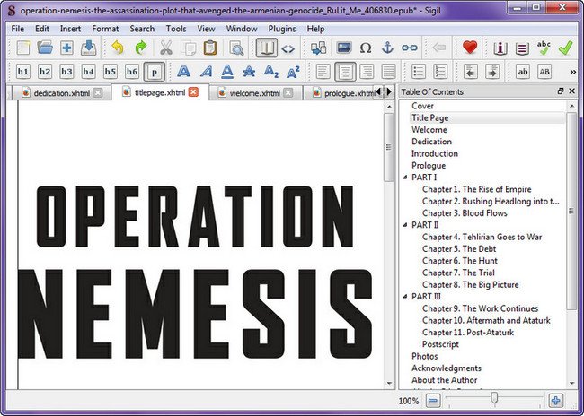Open Find and Replace magnifier icon

(x=236, y=48)
